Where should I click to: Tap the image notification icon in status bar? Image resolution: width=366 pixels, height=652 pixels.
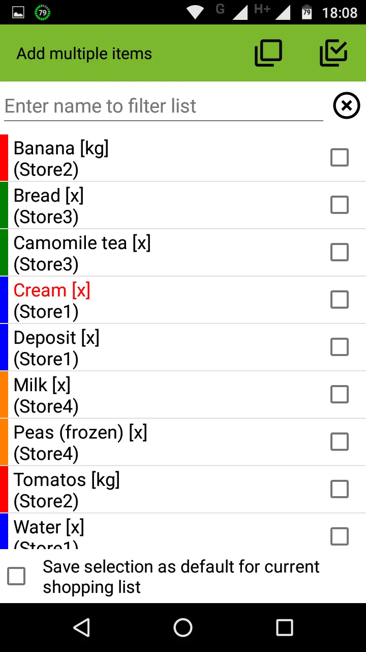(18, 13)
